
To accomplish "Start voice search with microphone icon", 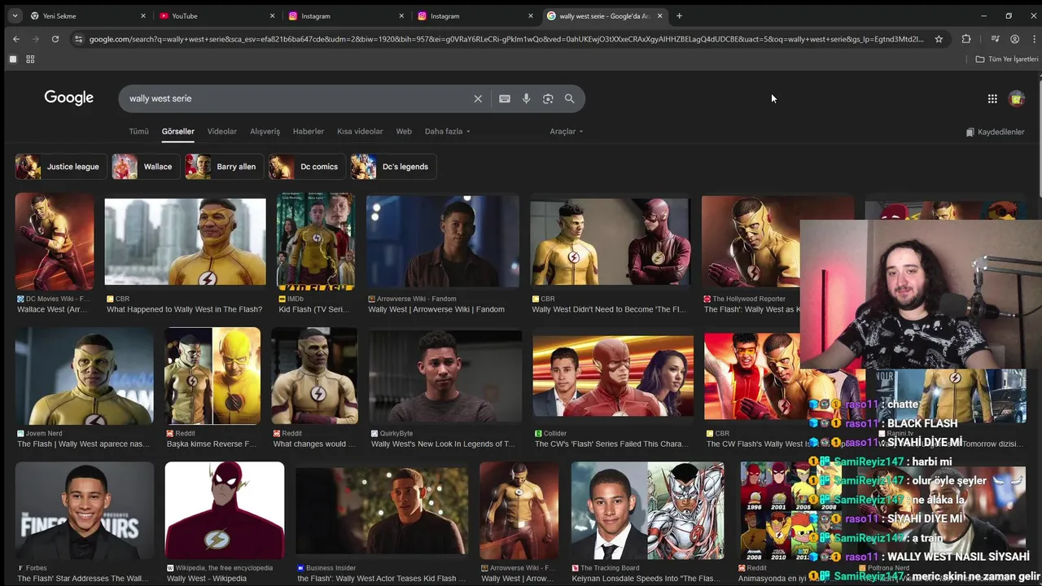I will click(x=527, y=98).
